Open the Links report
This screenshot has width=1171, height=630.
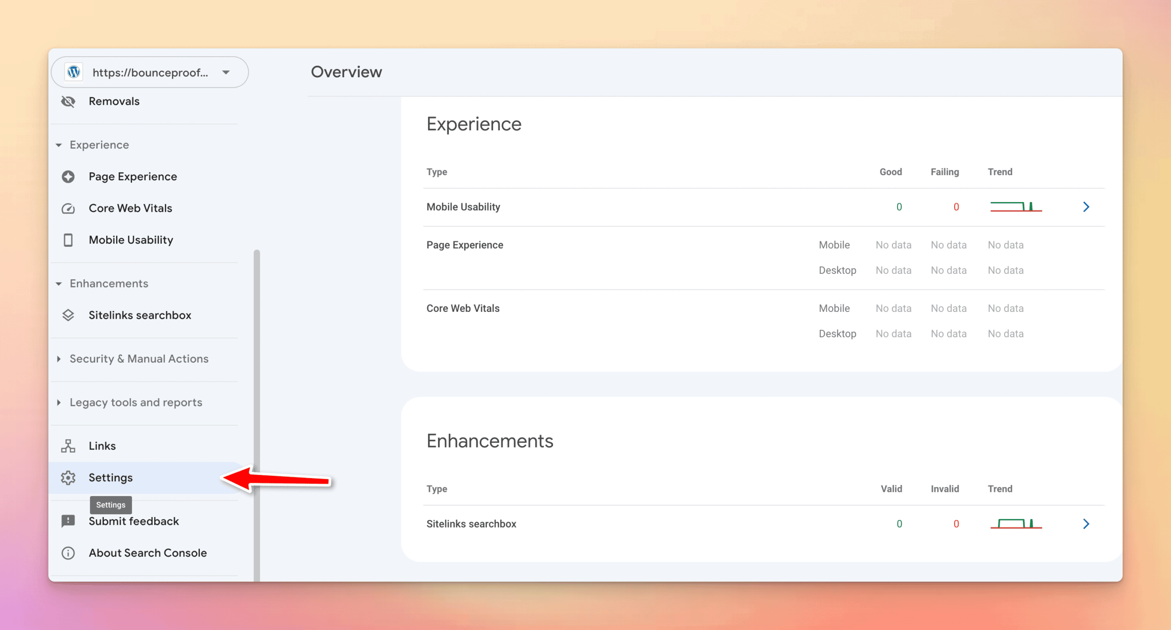[x=102, y=446]
